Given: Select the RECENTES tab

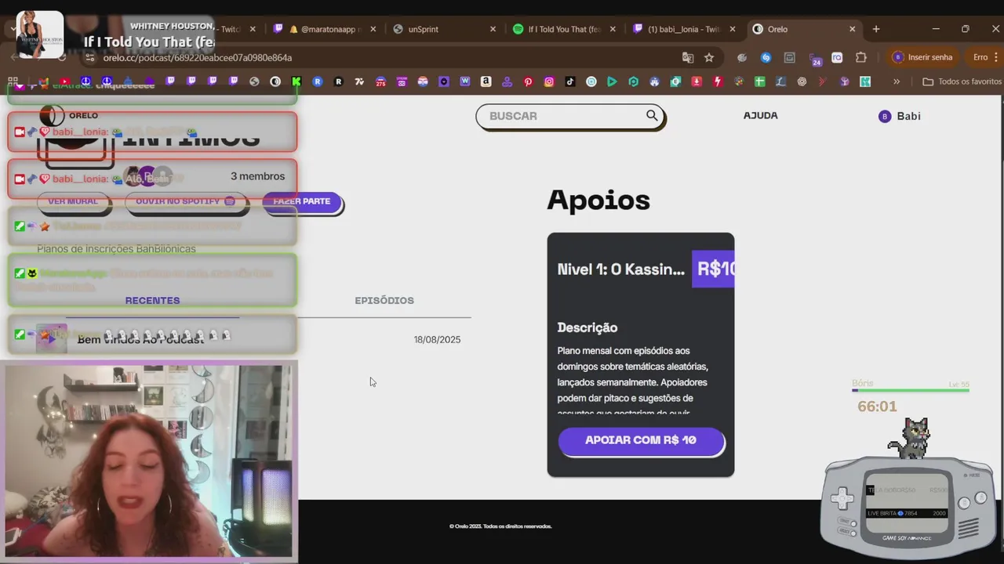Looking at the screenshot, I should [x=152, y=300].
